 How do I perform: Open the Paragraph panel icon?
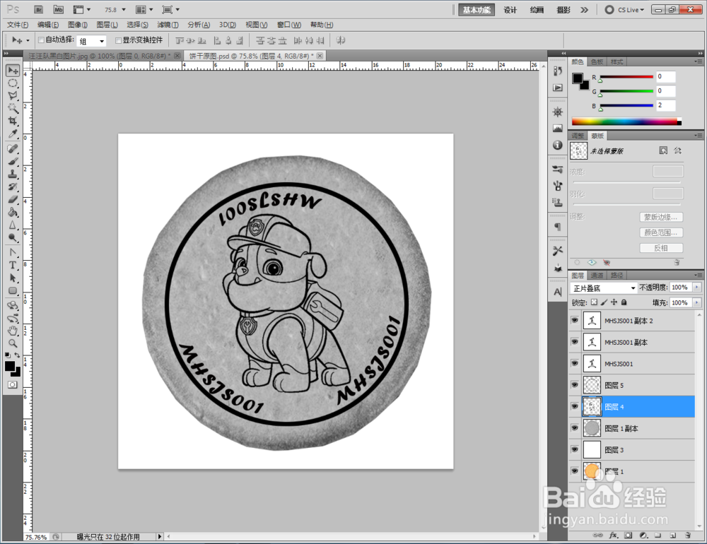(558, 227)
